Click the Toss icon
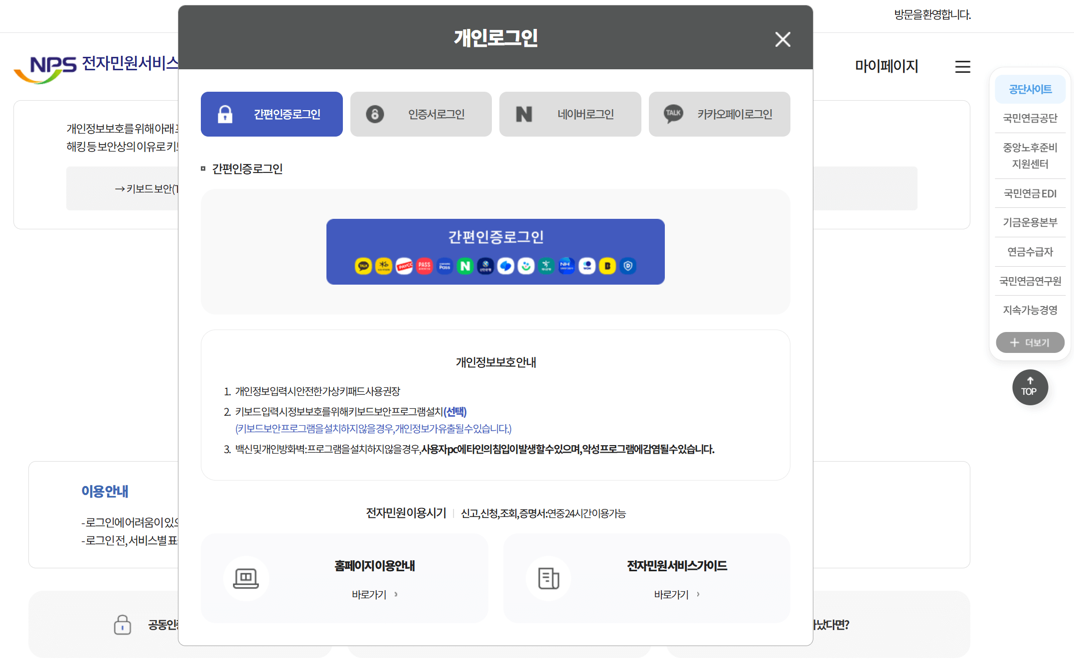The width and height of the screenshot is (1074, 661). (x=506, y=266)
